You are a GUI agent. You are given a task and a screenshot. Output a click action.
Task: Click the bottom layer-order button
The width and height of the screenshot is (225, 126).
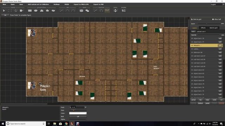tap(200, 103)
